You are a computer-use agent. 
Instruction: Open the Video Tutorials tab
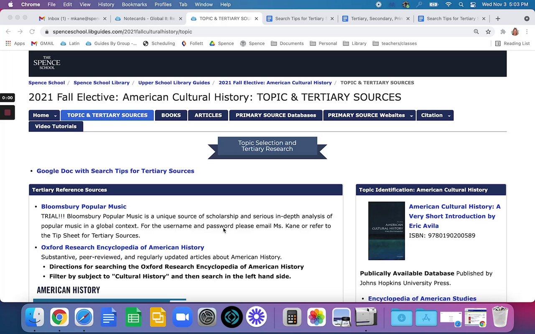56,126
